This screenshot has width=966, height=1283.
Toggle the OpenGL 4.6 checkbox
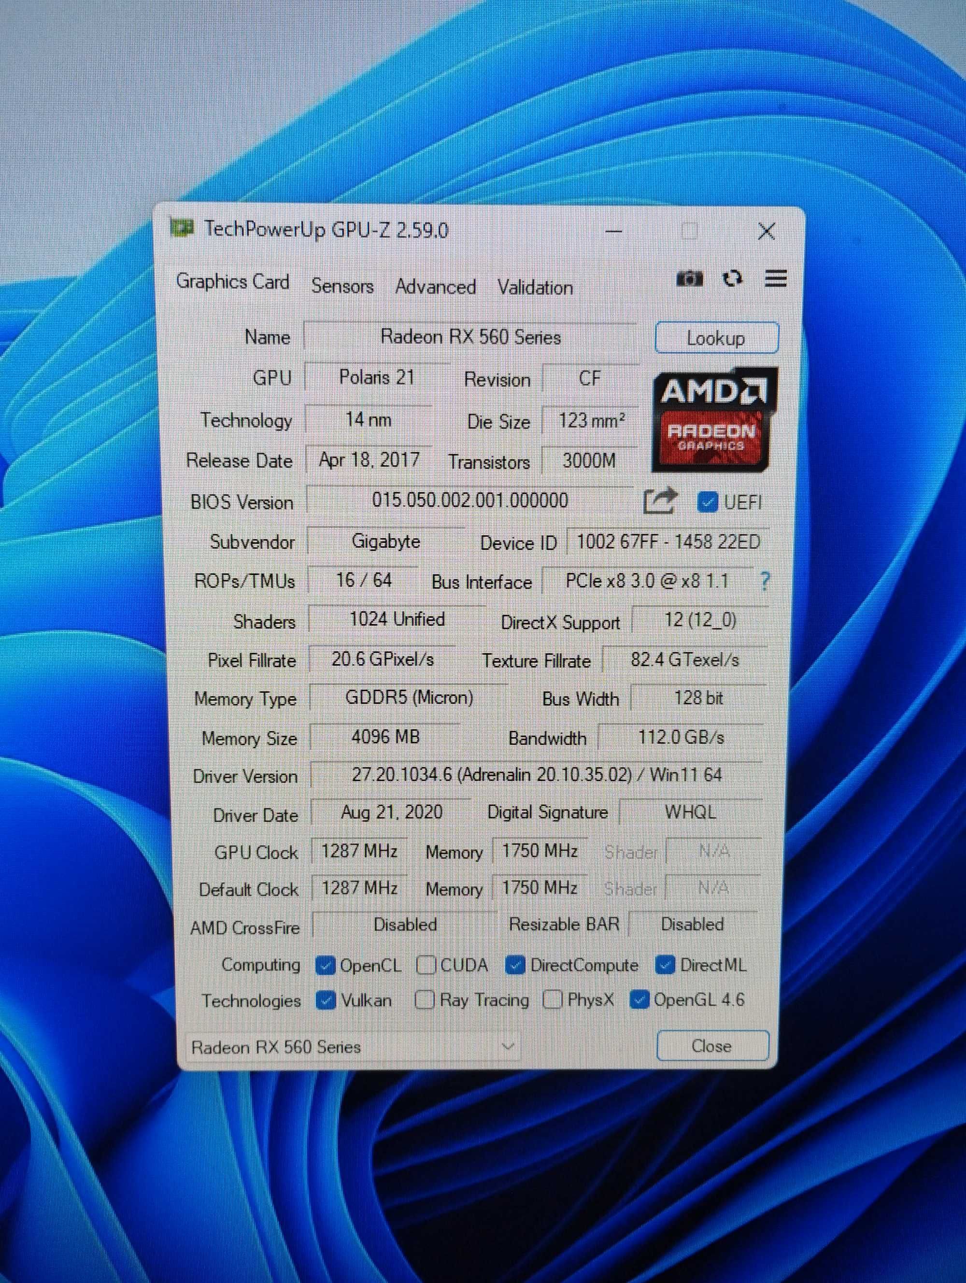[x=639, y=1000]
